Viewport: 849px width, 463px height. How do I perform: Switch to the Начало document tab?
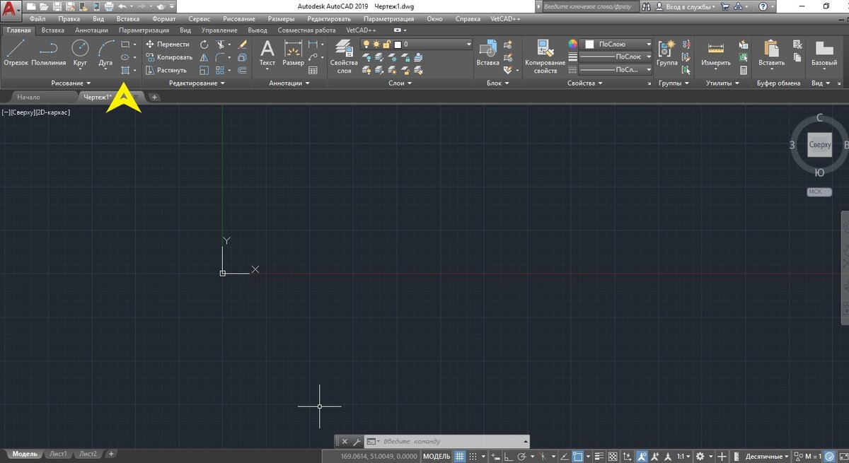[x=29, y=97]
